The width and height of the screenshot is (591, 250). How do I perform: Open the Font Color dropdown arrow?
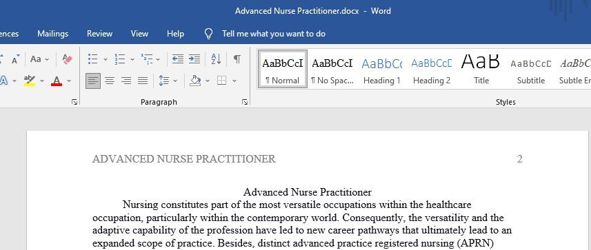[x=69, y=81]
